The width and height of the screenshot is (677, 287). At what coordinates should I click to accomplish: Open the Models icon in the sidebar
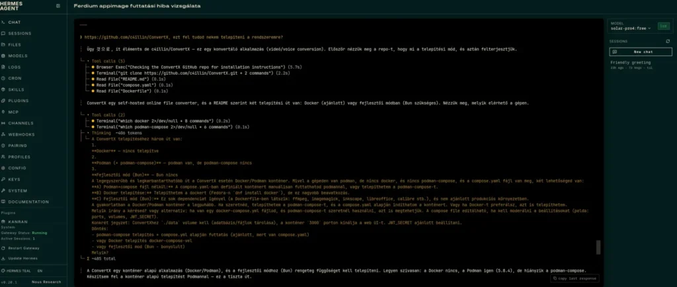[x=3, y=56]
